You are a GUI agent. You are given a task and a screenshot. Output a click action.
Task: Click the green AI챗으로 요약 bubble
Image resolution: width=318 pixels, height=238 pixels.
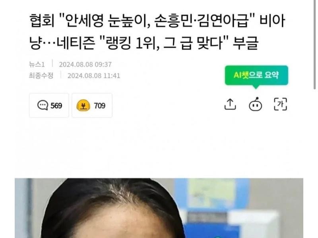(x=256, y=75)
